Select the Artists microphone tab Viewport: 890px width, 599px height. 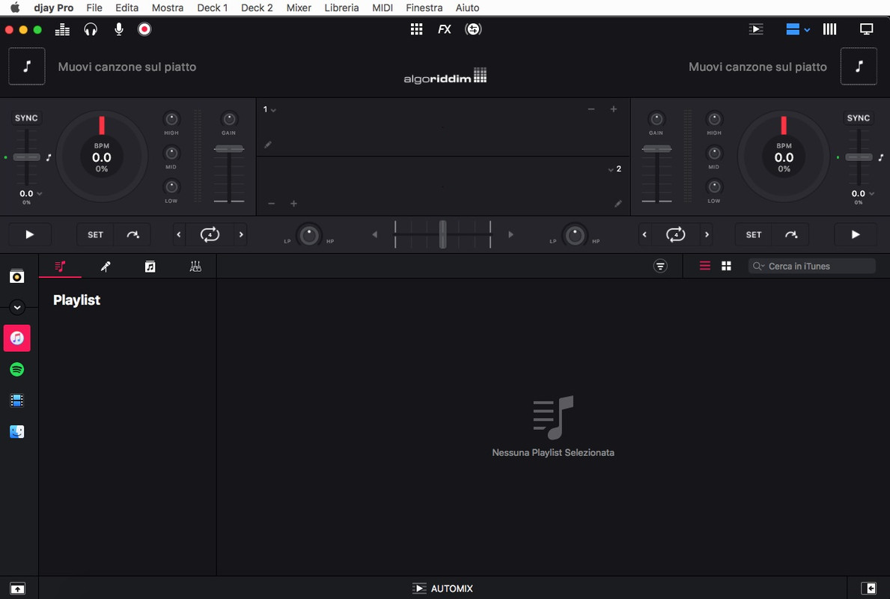pos(105,267)
